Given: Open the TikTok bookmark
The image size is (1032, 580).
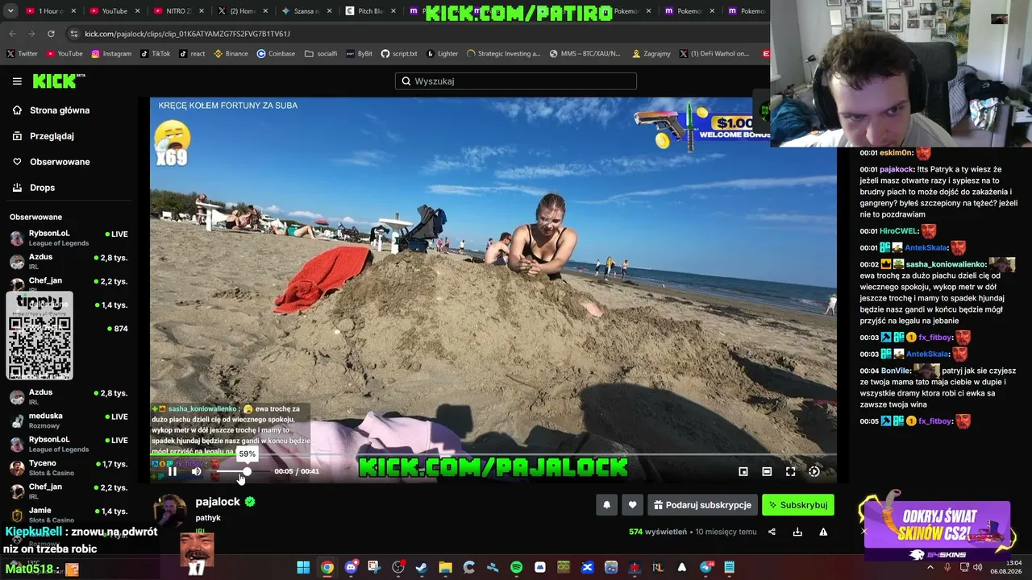Looking at the screenshot, I should coord(155,54).
